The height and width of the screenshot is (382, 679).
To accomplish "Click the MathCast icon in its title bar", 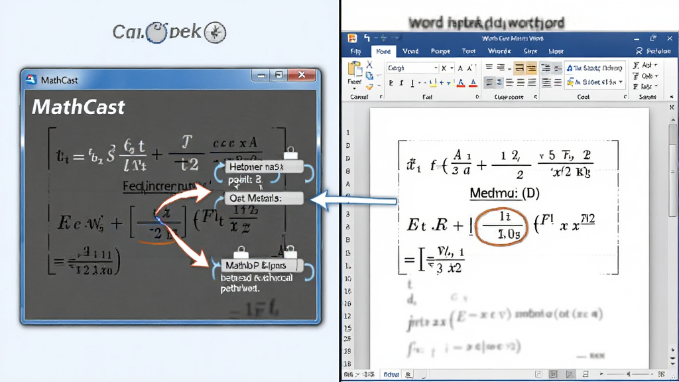I will tap(31, 80).
